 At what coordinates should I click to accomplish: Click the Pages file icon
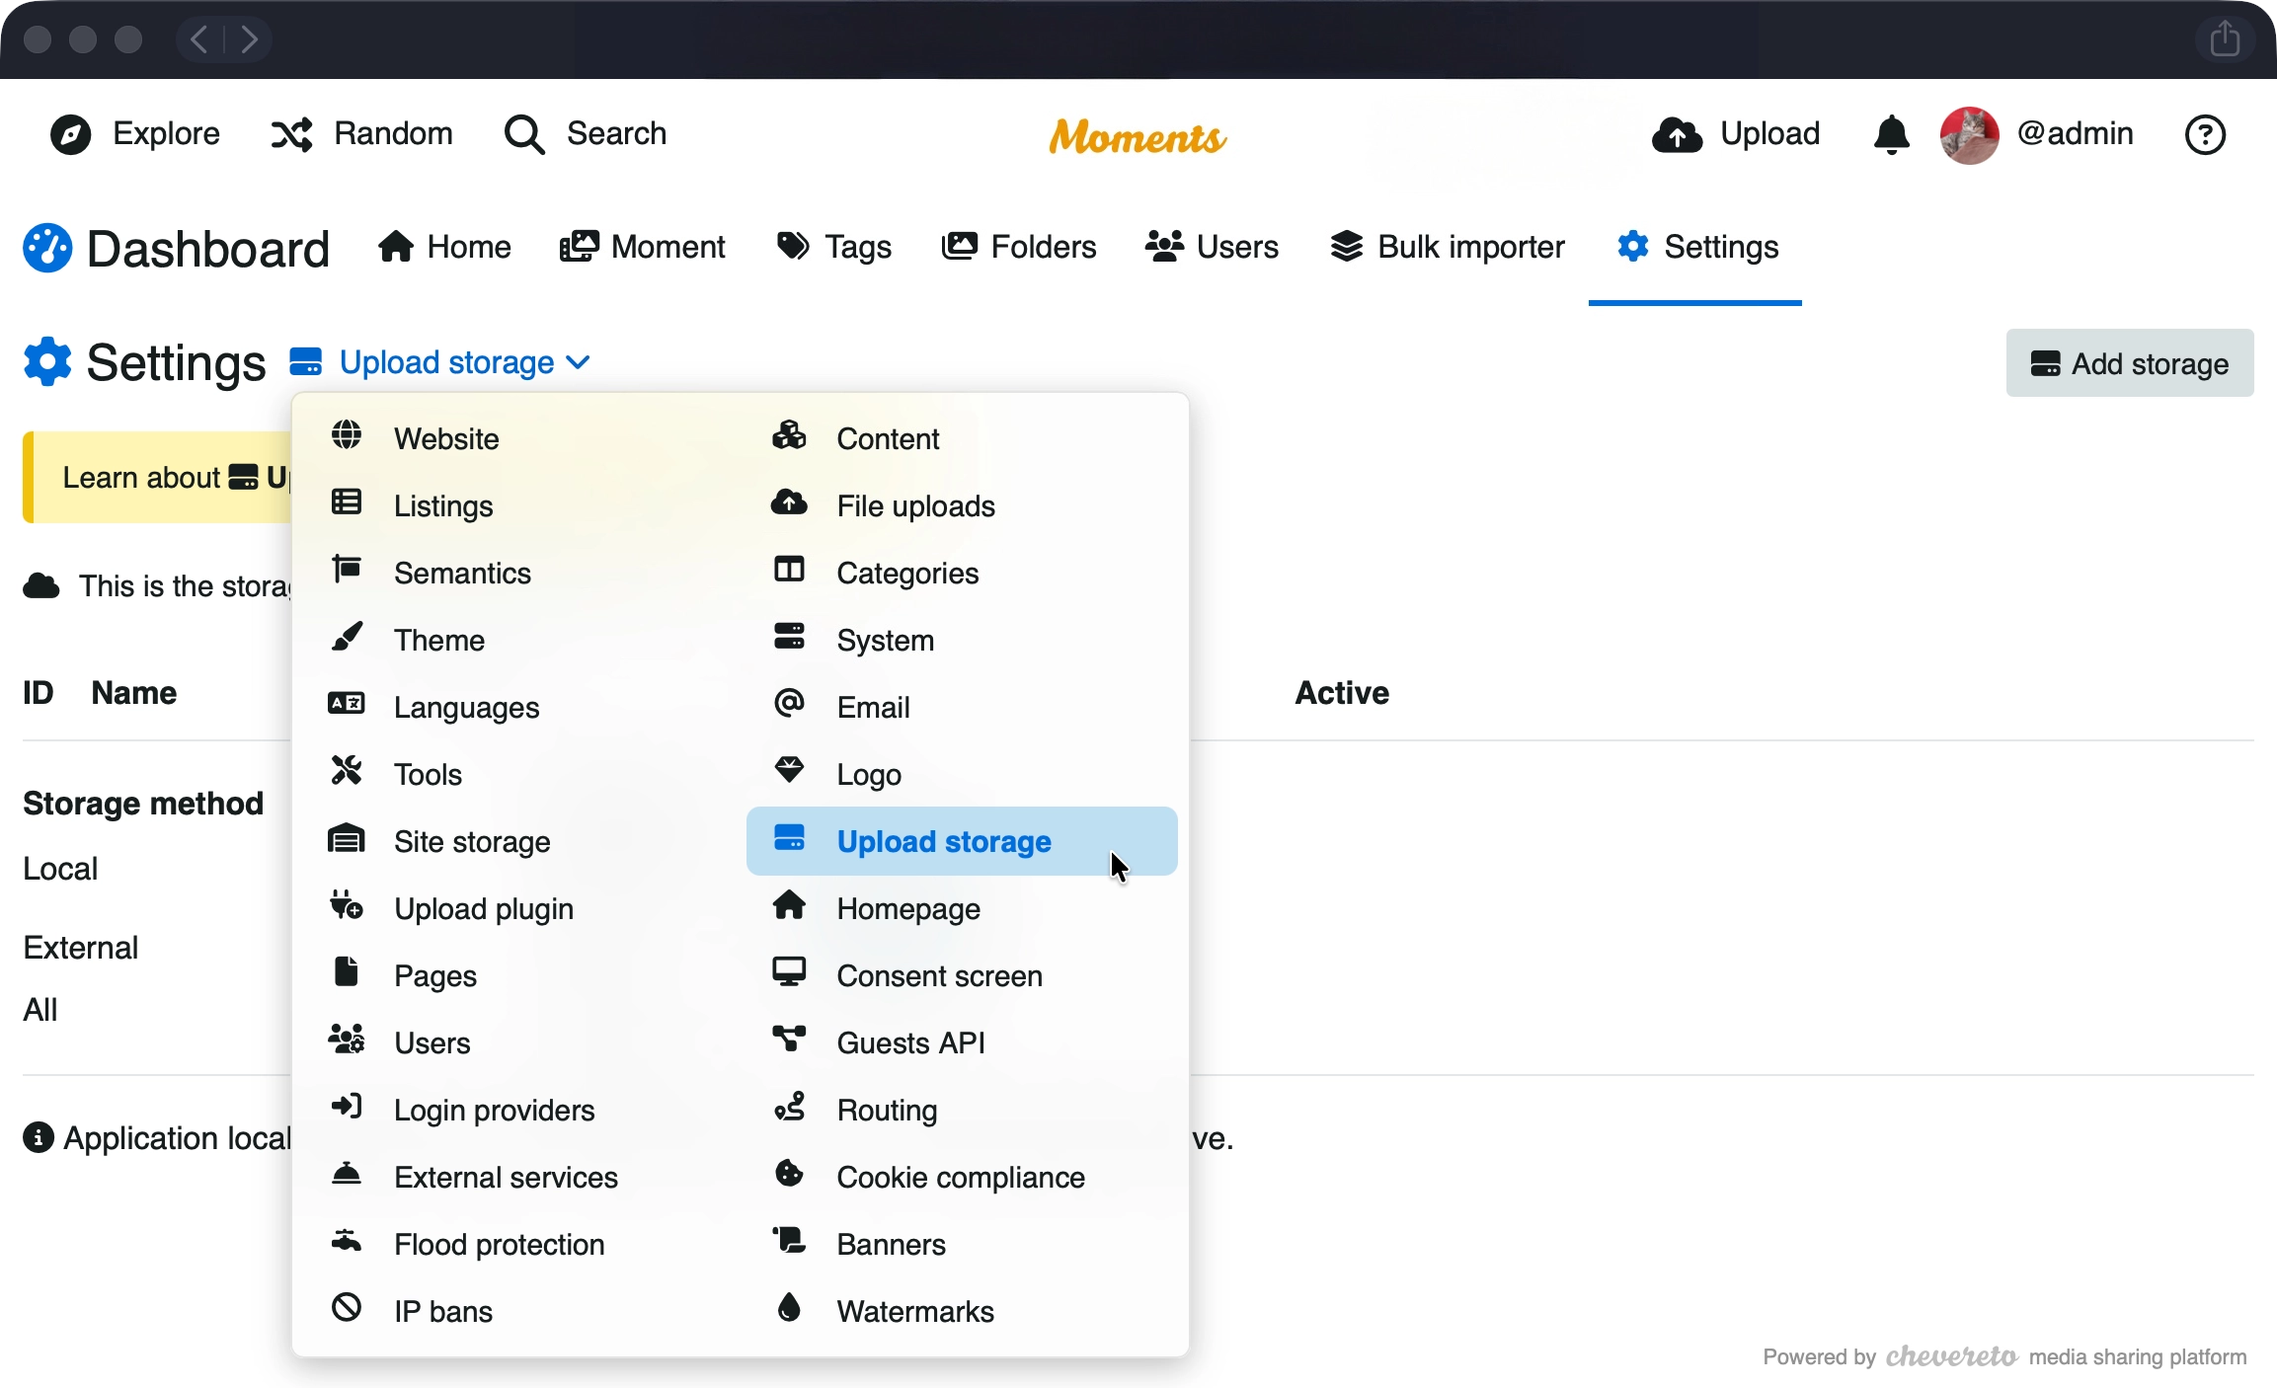[x=347, y=972]
